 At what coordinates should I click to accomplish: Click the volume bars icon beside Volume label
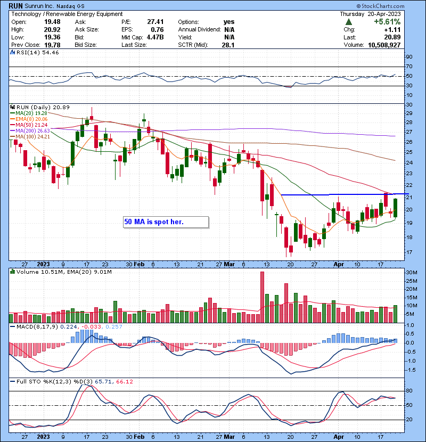click(12, 272)
